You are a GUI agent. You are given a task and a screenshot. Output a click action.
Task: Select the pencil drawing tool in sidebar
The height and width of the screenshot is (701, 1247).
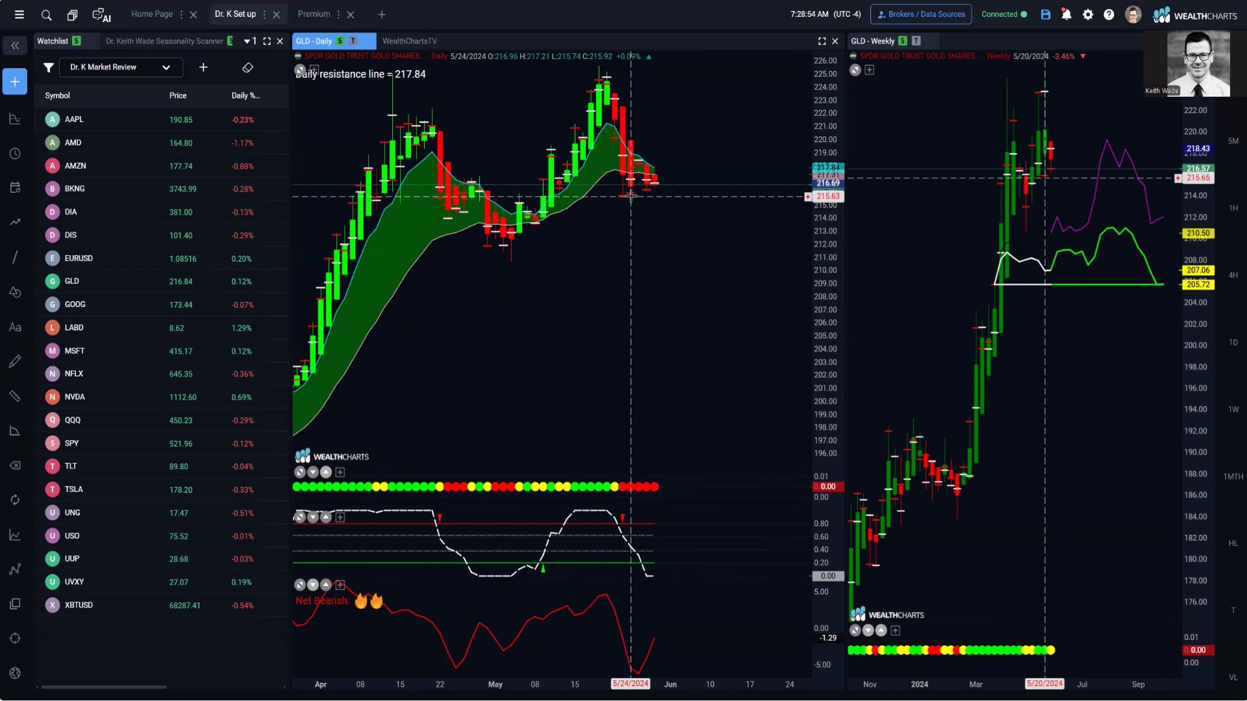coord(15,362)
